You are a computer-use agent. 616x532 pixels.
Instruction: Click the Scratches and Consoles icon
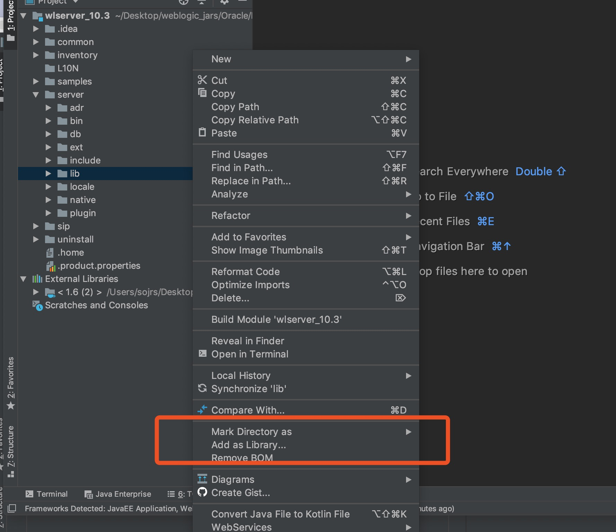[x=37, y=305]
